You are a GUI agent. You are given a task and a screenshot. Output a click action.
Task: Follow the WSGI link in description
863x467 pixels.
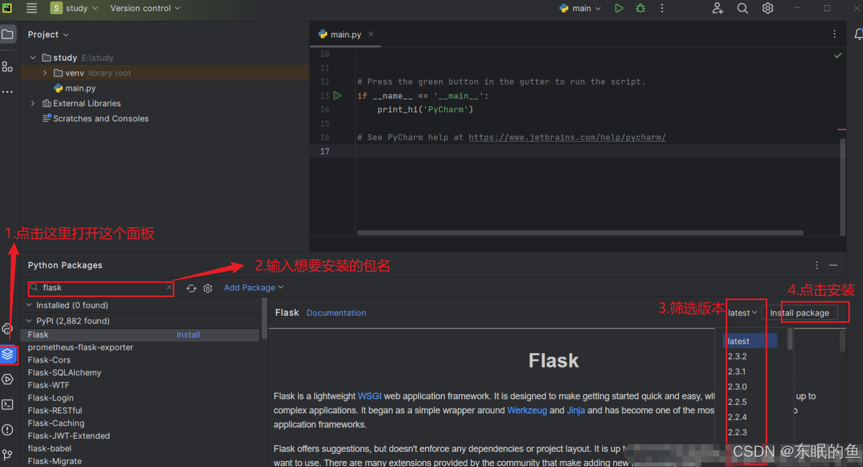pos(369,396)
